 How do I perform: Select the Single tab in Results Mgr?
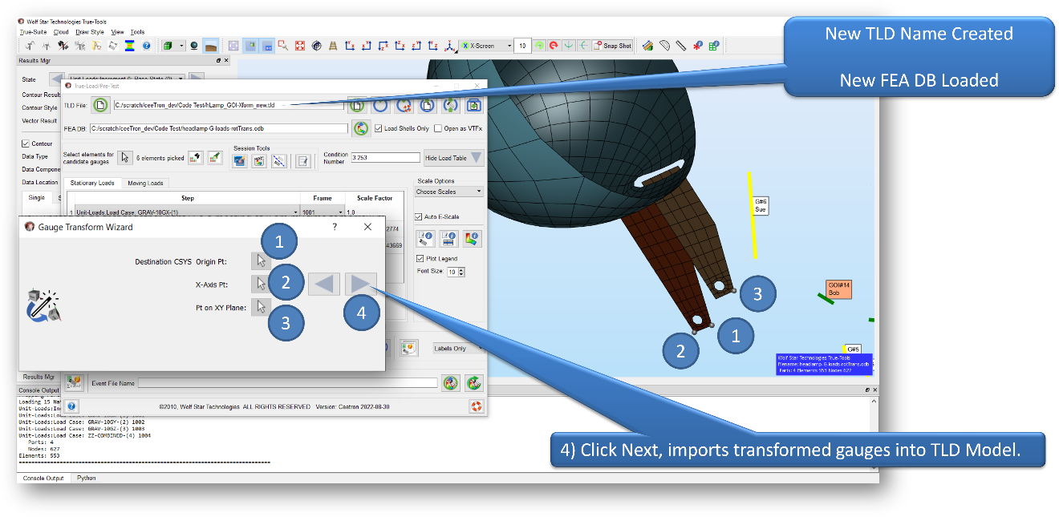click(37, 198)
